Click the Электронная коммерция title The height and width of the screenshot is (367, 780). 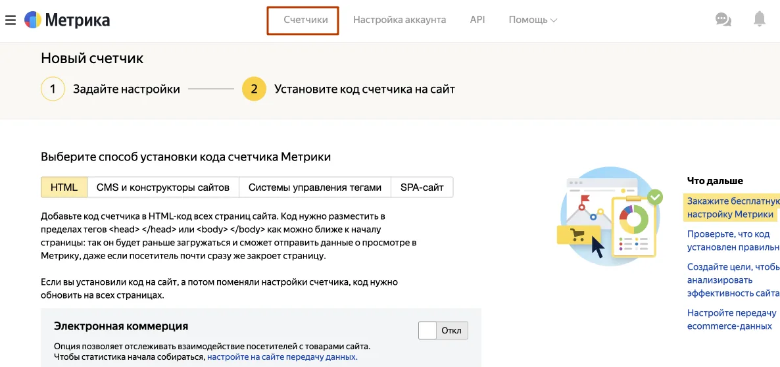pyautogui.click(x=121, y=326)
